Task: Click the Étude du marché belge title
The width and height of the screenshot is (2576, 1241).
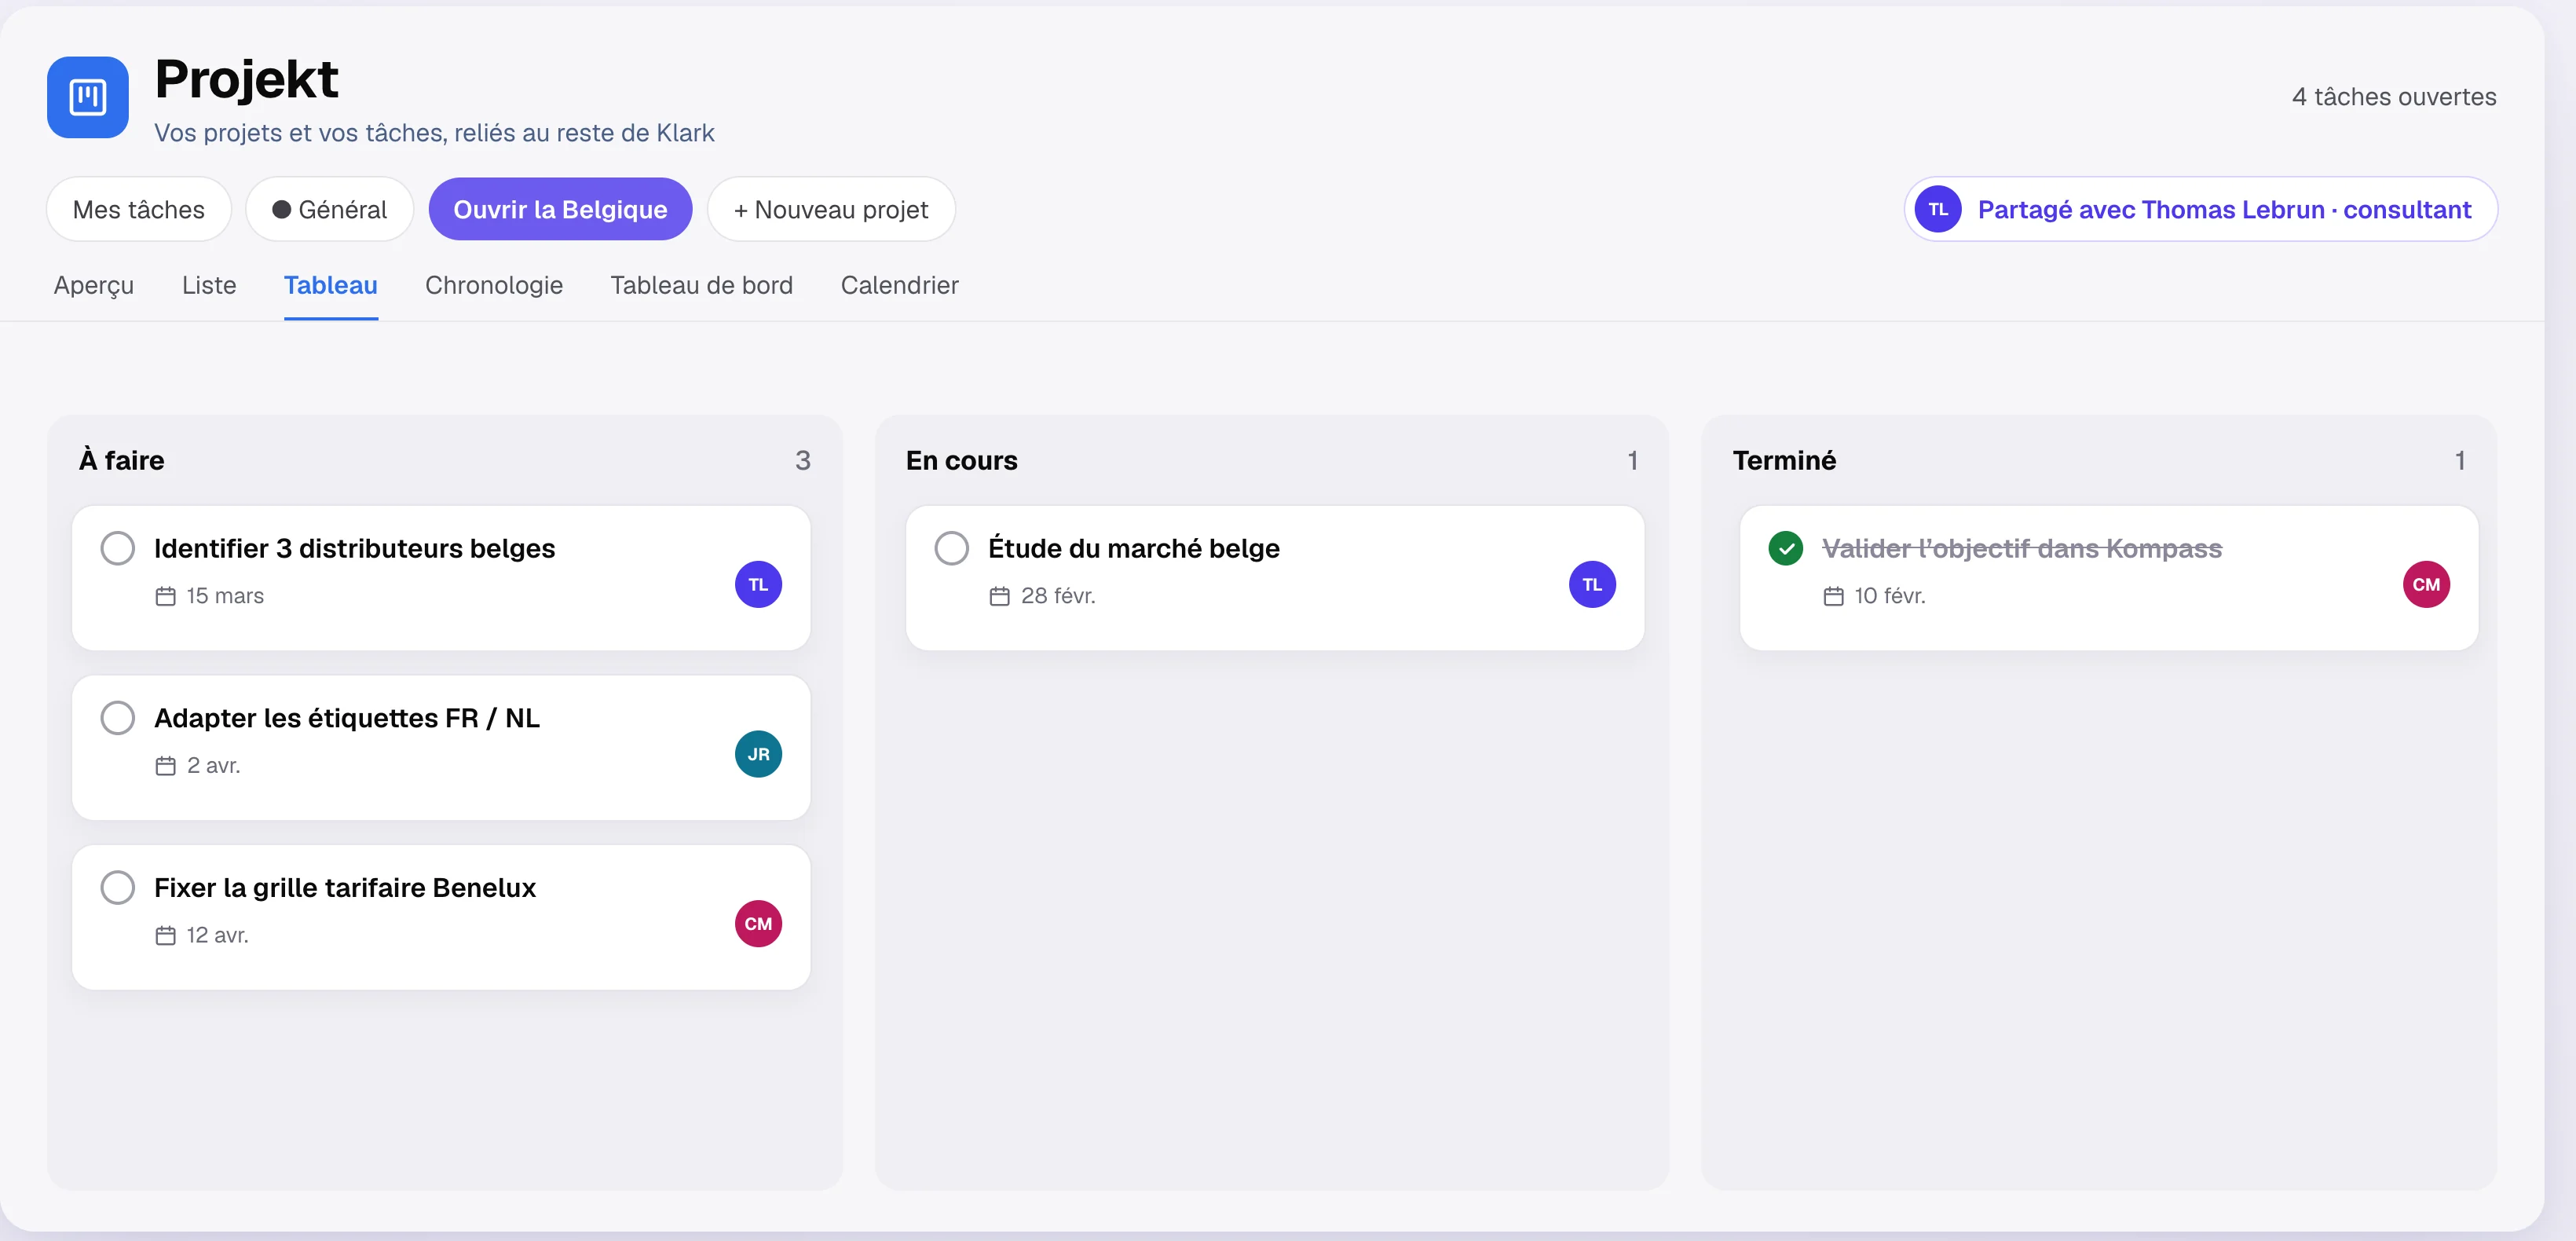Action: click(x=1134, y=549)
